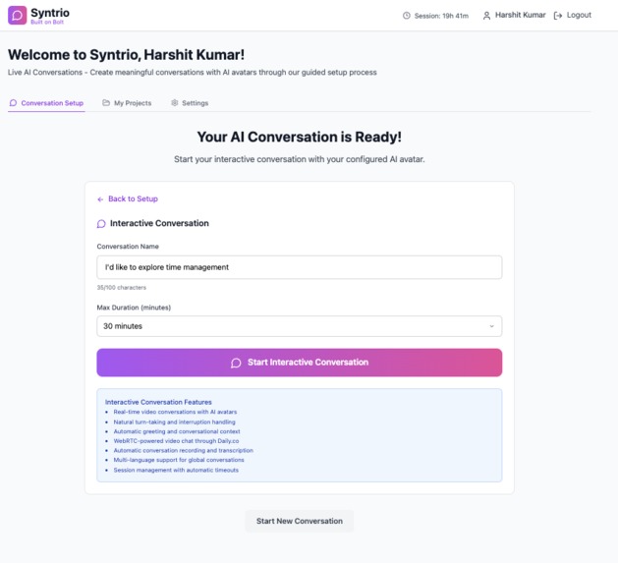Click the chevron arrow on the duration dropdown
Viewport: 618px width, 563px height.
point(491,326)
